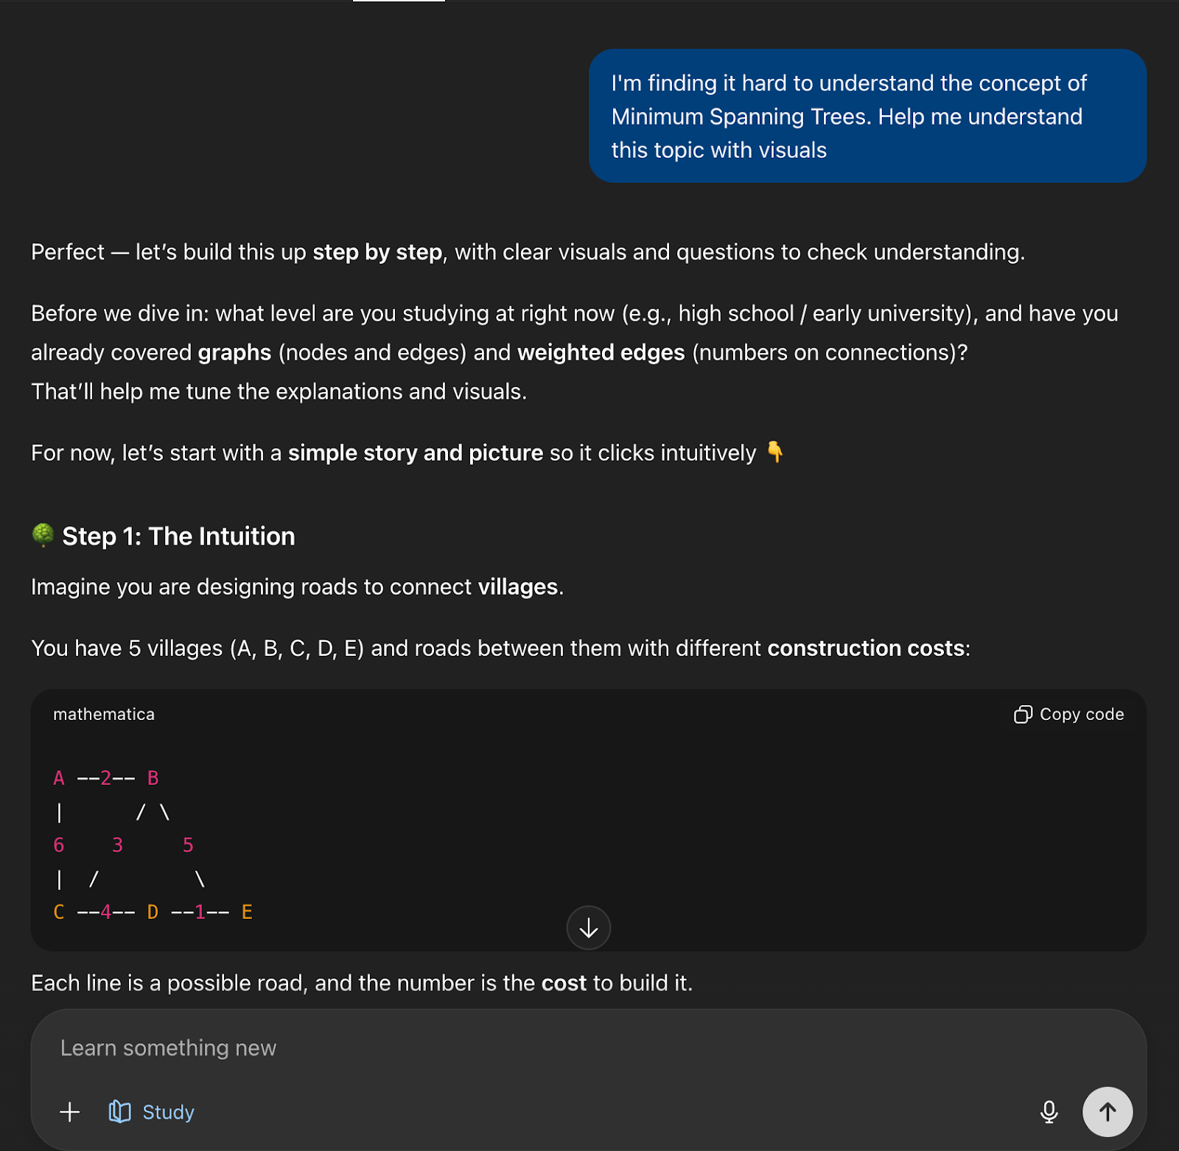This screenshot has width=1179, height=1151.
Task: Click the blue user message bubble
Action: pyautogui.click(x=867, y=116)
